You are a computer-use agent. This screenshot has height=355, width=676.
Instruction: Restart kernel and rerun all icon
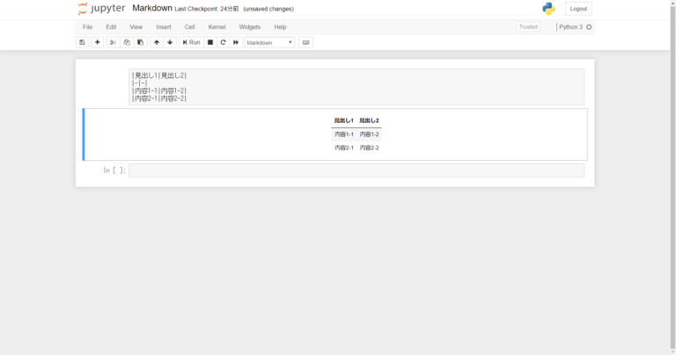[x=236, y=42]
